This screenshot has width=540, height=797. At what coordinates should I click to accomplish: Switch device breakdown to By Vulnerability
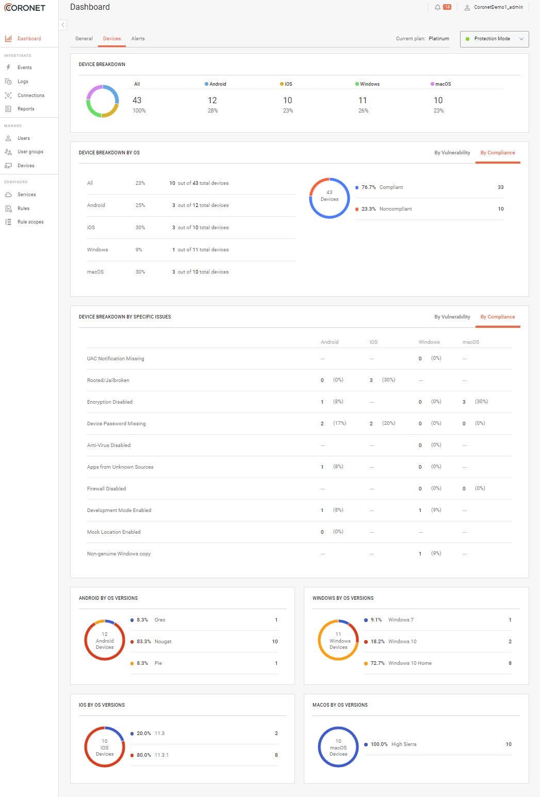[x=451, y=153]
